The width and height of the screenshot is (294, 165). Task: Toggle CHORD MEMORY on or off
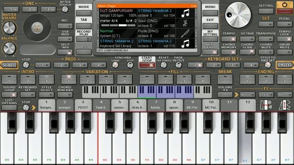229,52
